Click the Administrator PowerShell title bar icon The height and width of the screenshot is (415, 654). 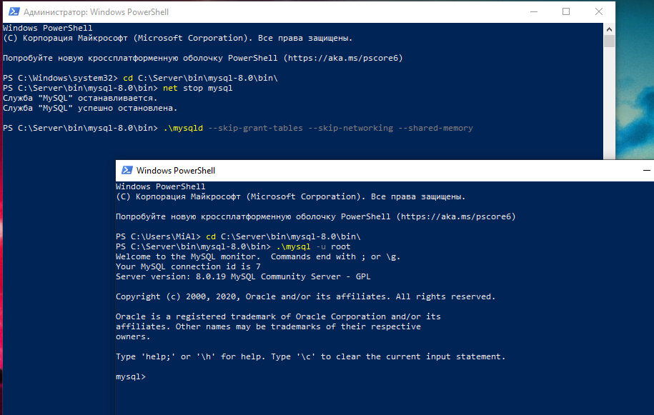12,12
